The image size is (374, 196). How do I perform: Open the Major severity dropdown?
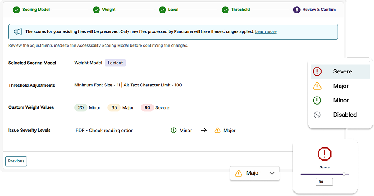tap(255, 173)
